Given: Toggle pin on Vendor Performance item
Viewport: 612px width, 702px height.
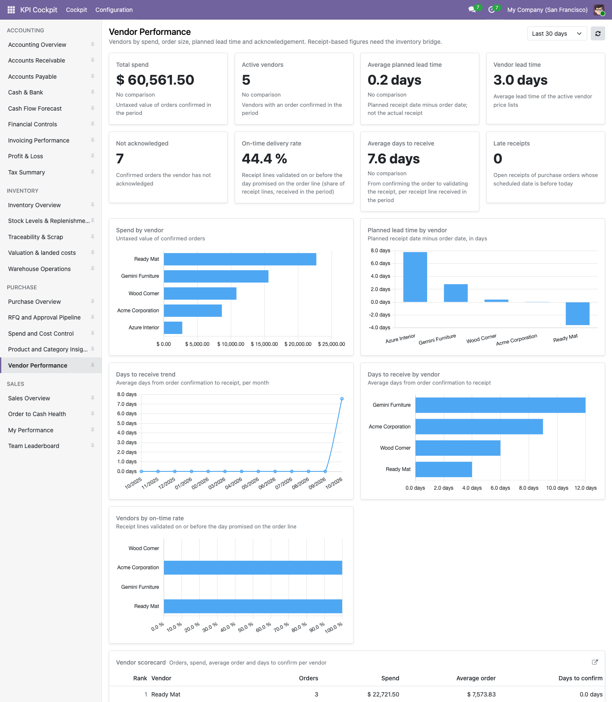Looking at the screenshot, I should point(93,365).
